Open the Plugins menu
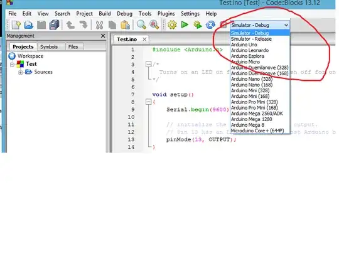 (x=166, y=14)
